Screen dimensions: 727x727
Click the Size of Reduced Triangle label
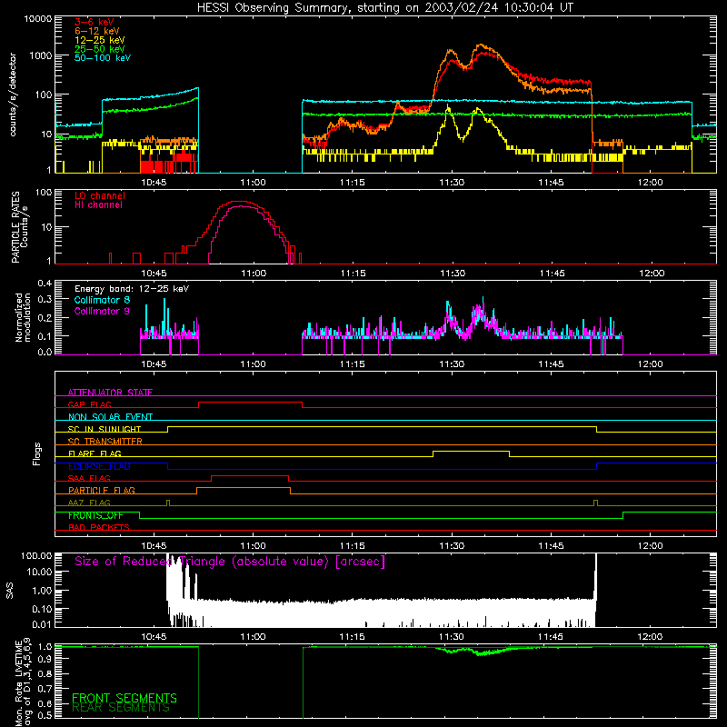pyautogui.click(x=230, y=562)
